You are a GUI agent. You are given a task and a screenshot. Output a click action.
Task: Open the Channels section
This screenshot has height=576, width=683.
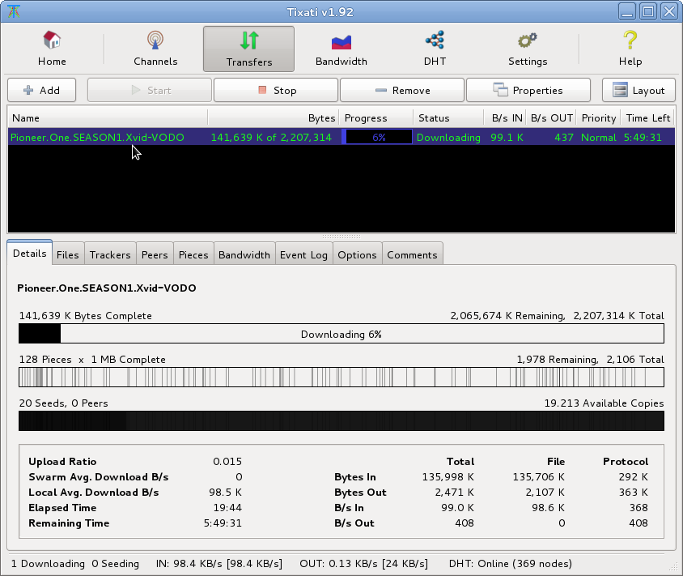(155, 49)
